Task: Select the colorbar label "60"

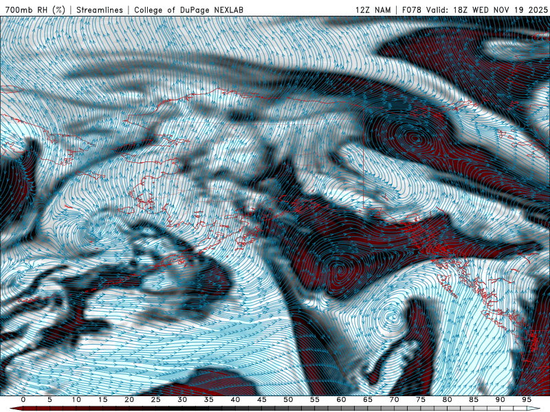Action: coord(341,400)
